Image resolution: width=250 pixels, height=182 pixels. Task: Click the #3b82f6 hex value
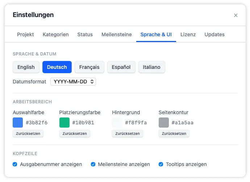point(37,123)
